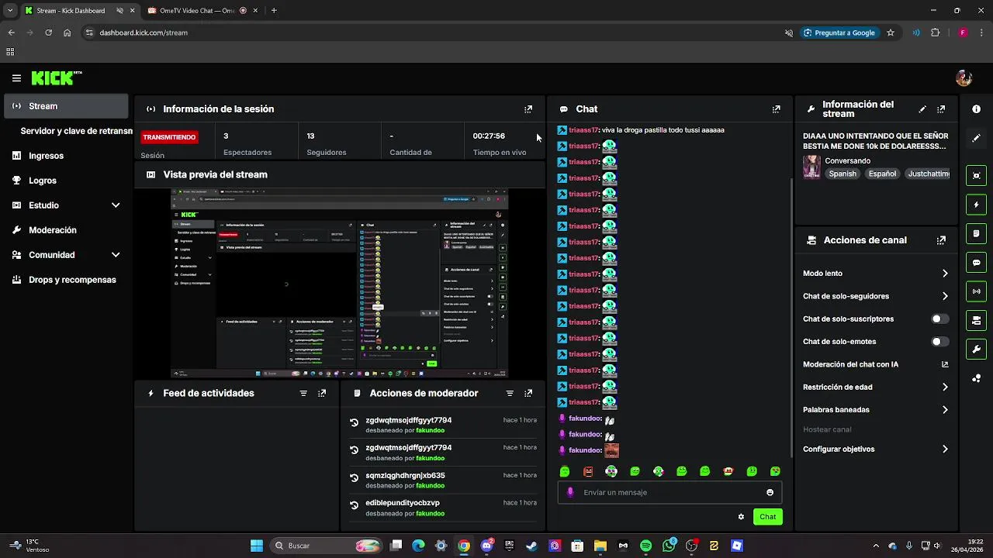Pop out the Acciones de canal panel

[941, 240]
